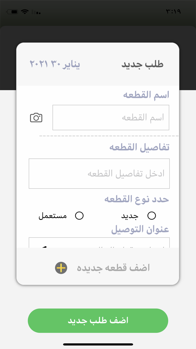Click the camera icon beside اسم القطعه field
This screenshot has height=349, width=196.
(x=36, y=118)
